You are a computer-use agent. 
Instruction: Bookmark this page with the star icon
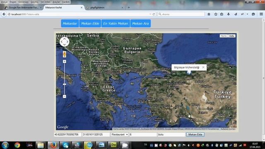[x=216, y=14]
